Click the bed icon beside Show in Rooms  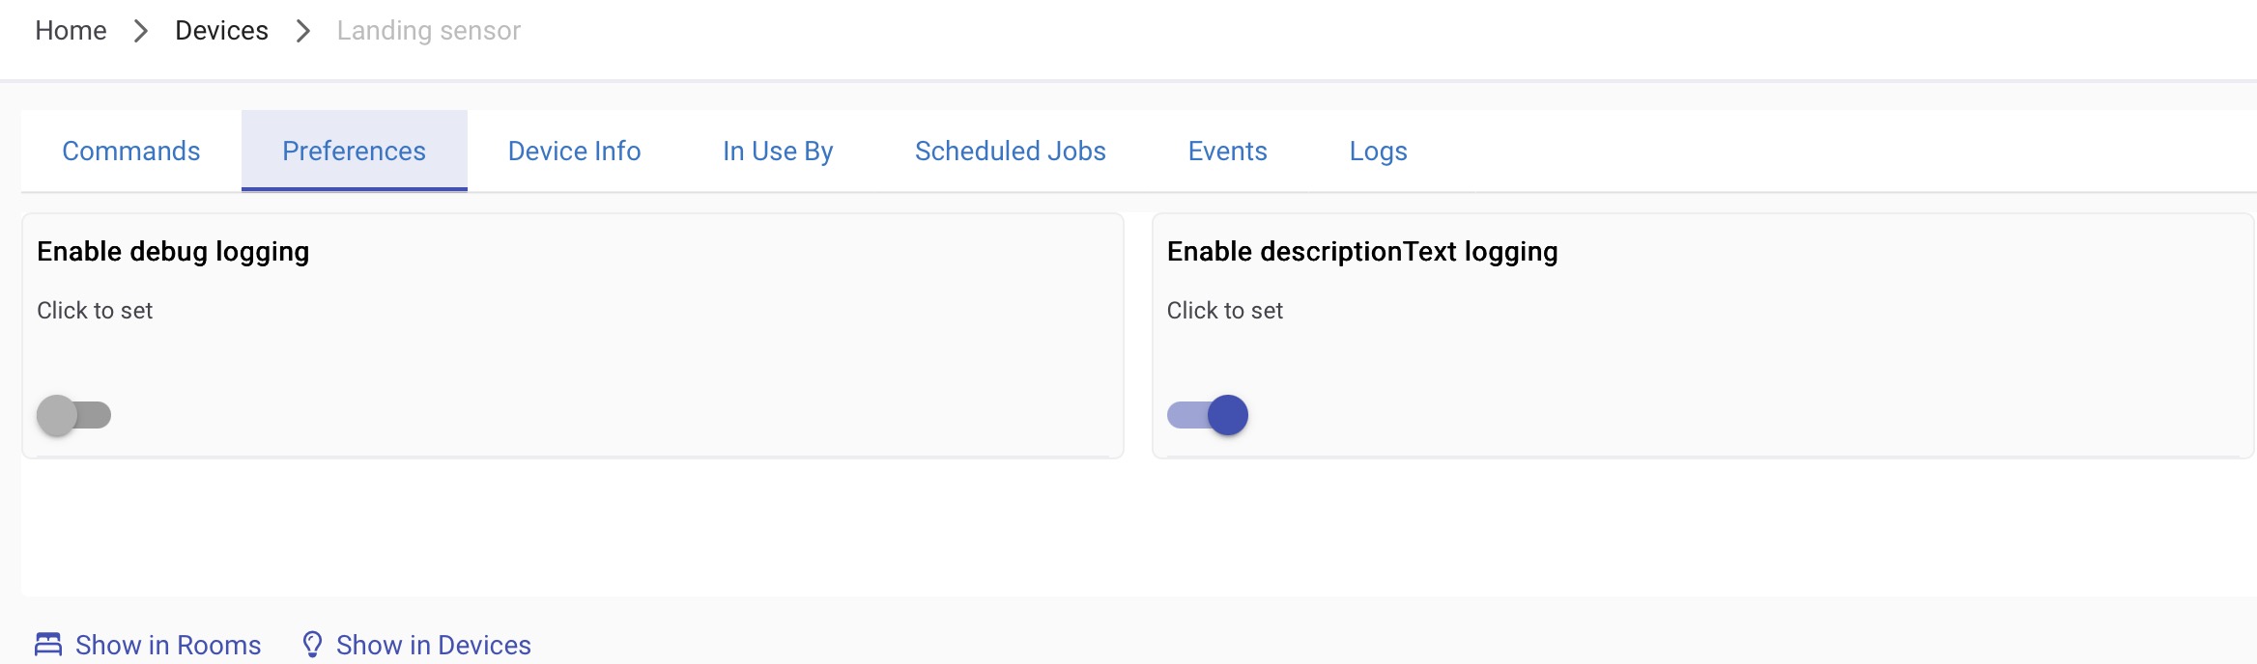tap(48, 644)
